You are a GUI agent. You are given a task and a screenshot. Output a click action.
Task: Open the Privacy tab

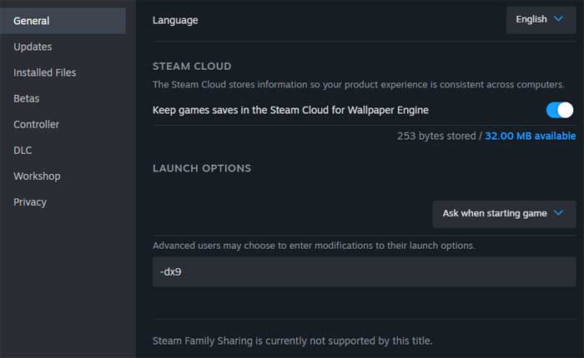click(x=30, y=201)
